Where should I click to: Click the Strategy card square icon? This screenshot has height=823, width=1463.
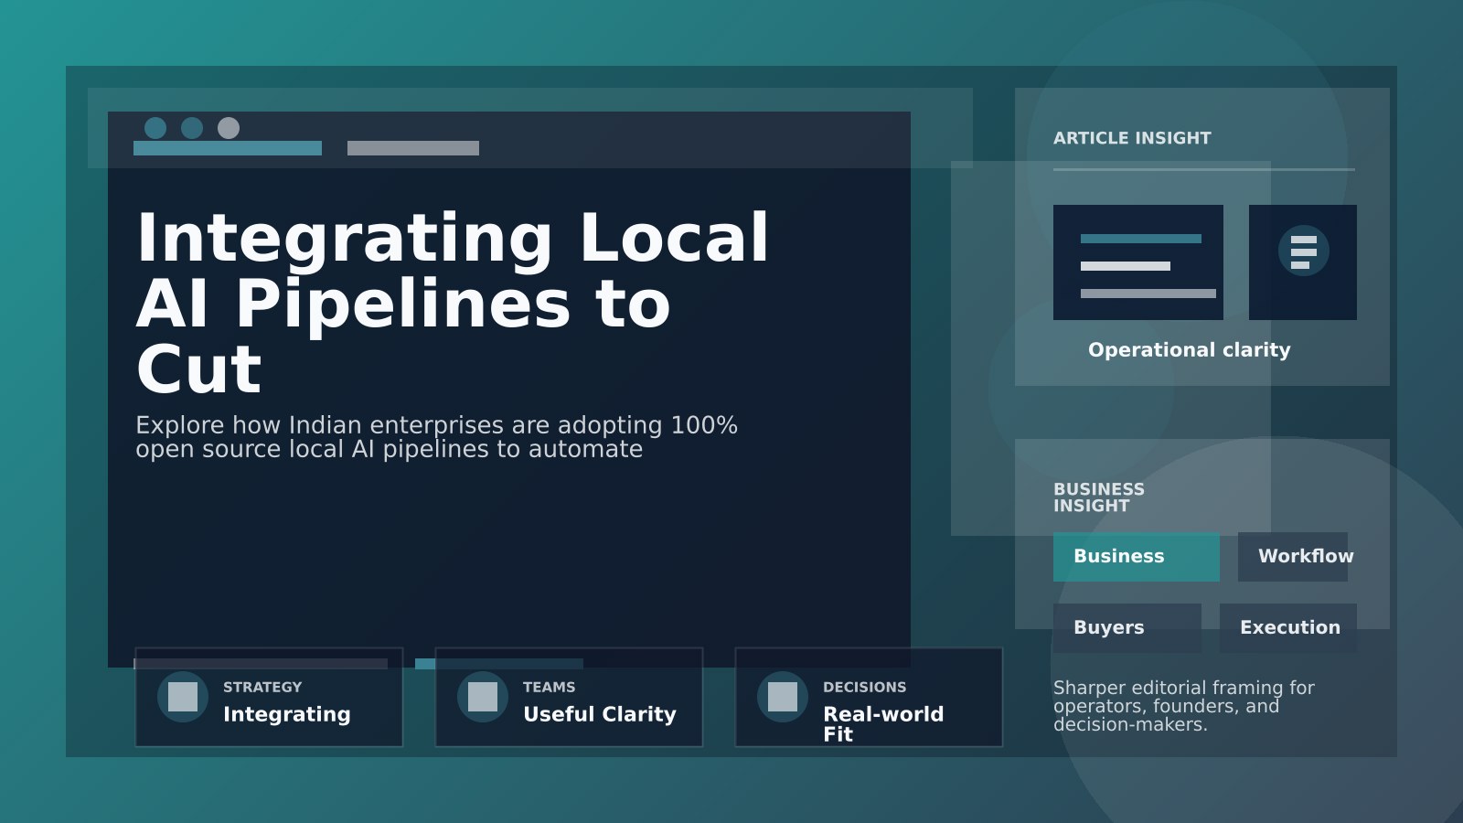[183, 697]
